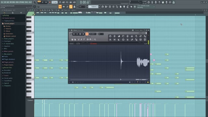Click Edison fade-in ramp tool icon
208x117 pixels.
[x=119, y=36]
